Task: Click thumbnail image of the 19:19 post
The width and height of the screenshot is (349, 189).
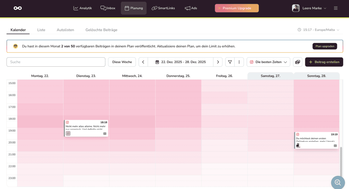Action: coord(298,145)
